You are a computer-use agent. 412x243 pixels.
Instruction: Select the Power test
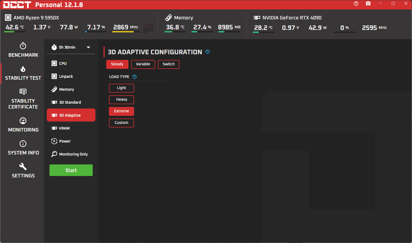point(71,141)
